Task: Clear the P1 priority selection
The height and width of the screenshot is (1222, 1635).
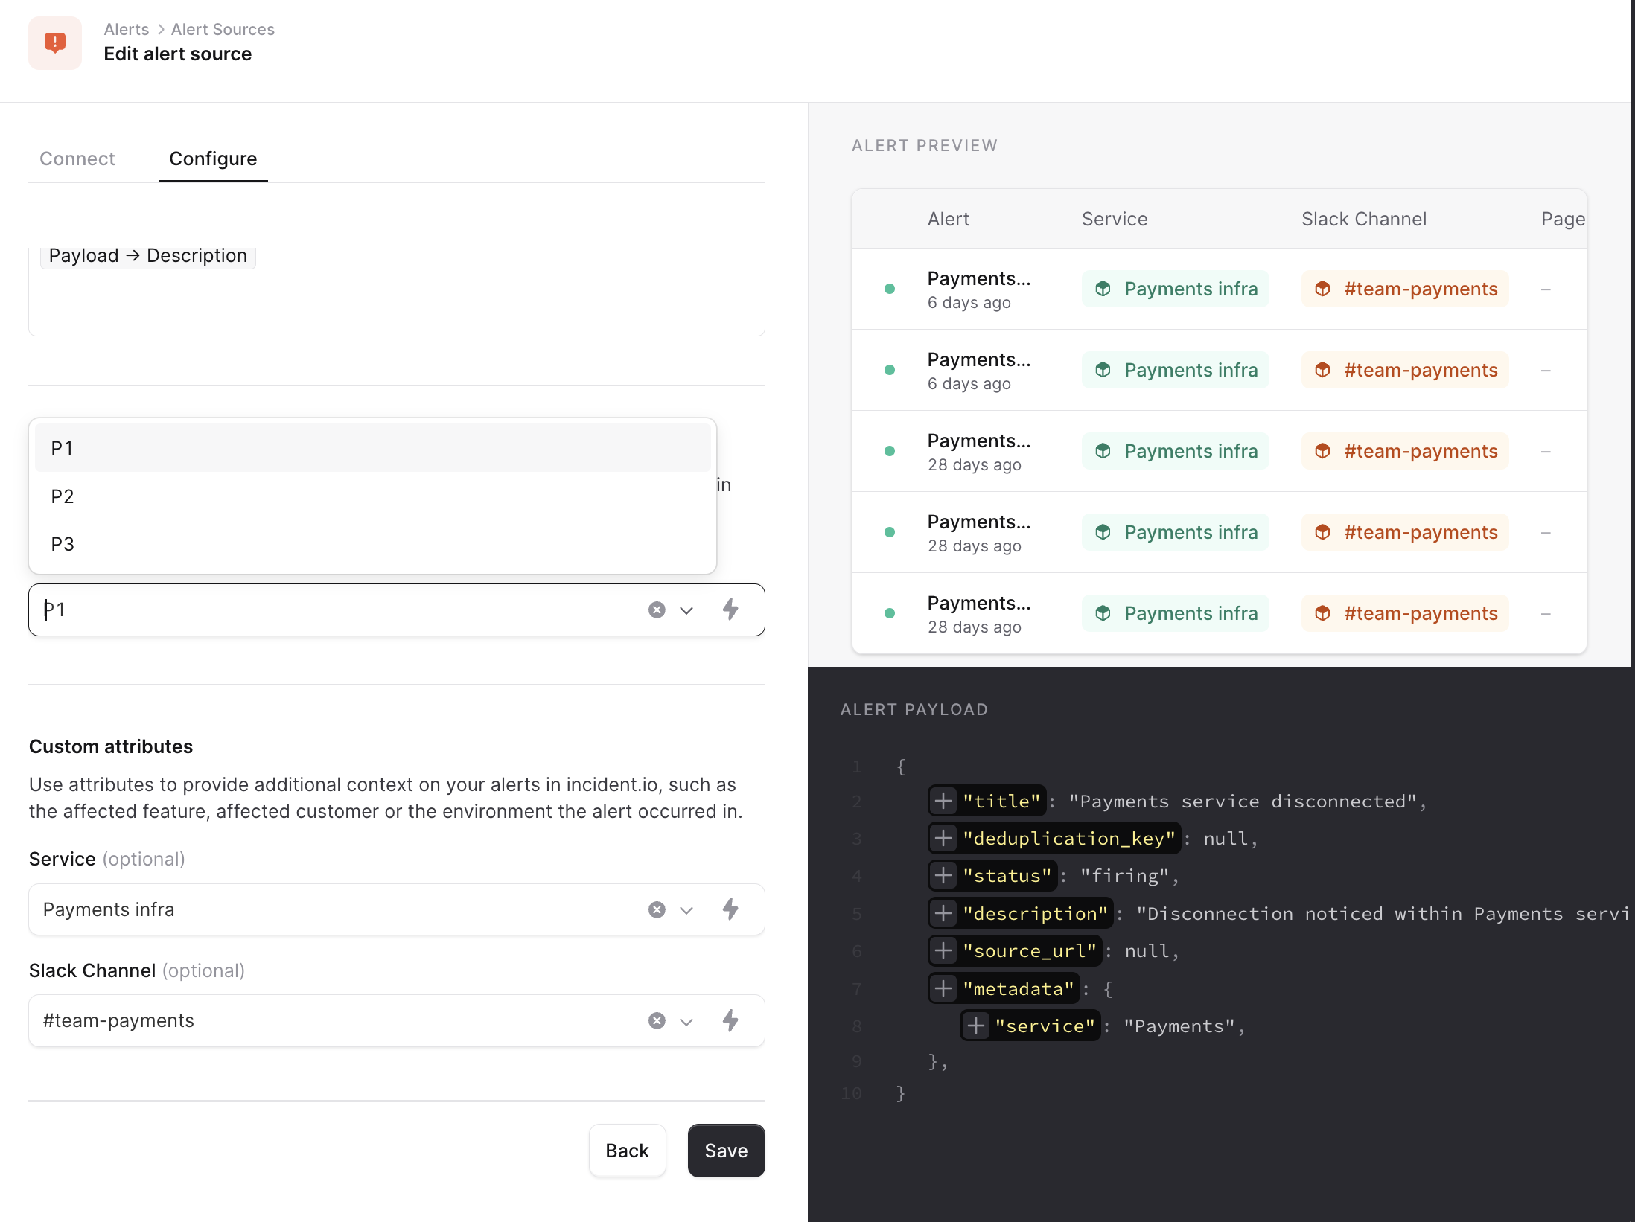Action: tap(657, 610)
